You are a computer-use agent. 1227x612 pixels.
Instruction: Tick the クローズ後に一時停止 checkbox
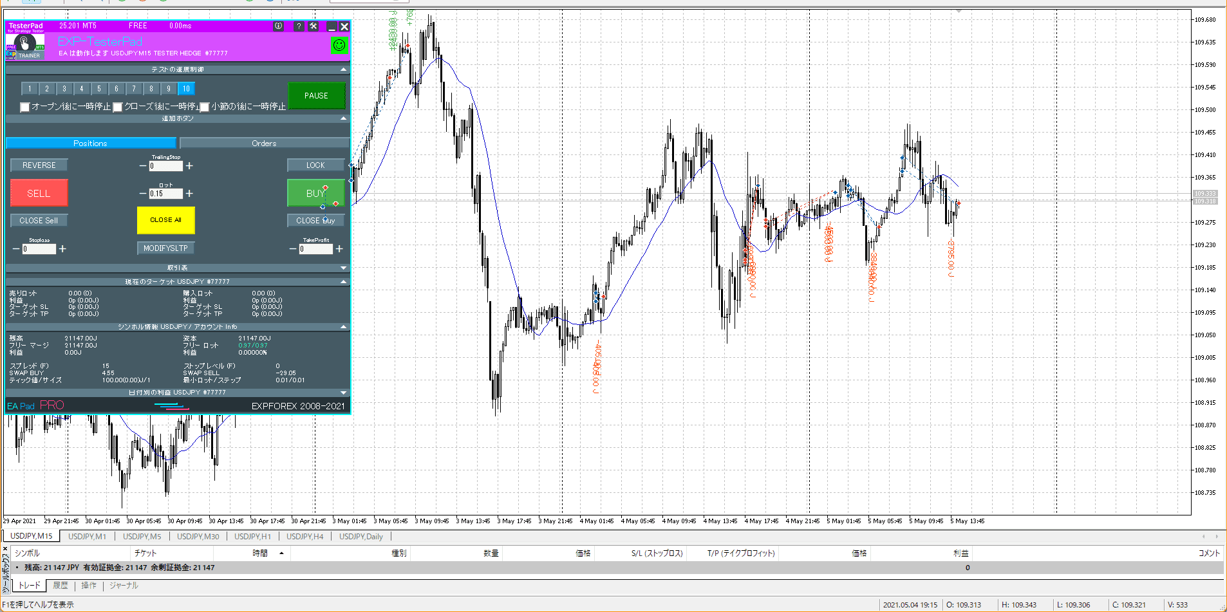(118, 107)
